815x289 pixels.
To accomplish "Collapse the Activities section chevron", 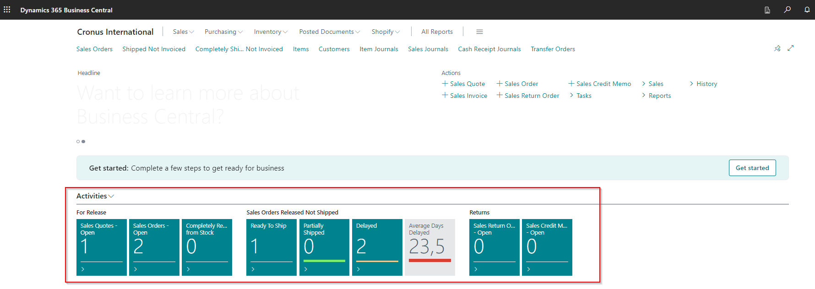I will click(111, 196).
